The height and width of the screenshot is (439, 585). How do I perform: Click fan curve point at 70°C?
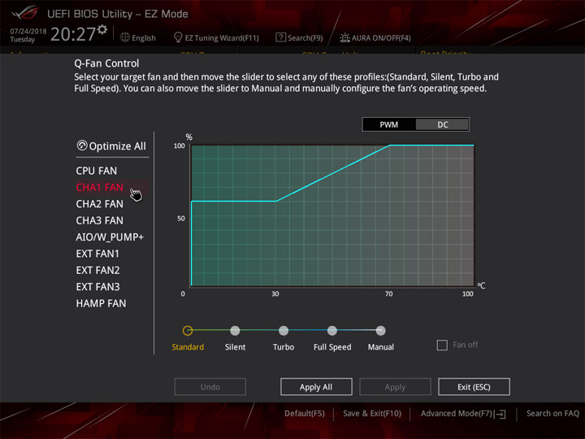point(389,146)
